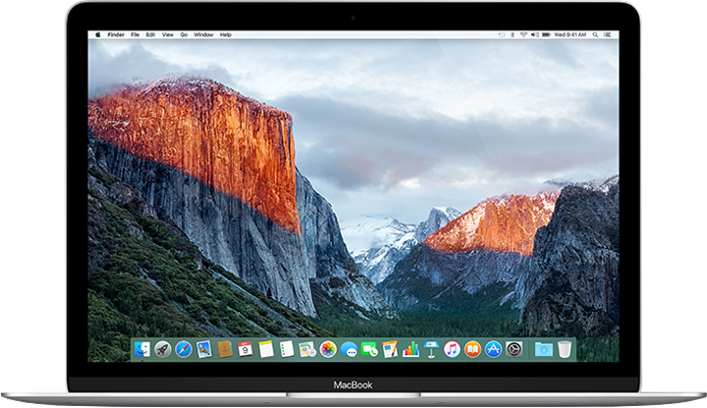Open the volume speaker menu

coord(535,34)
